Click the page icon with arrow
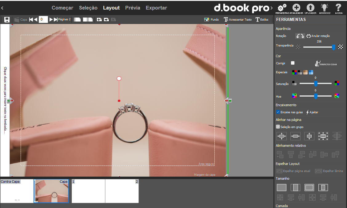 click(106, 19)
